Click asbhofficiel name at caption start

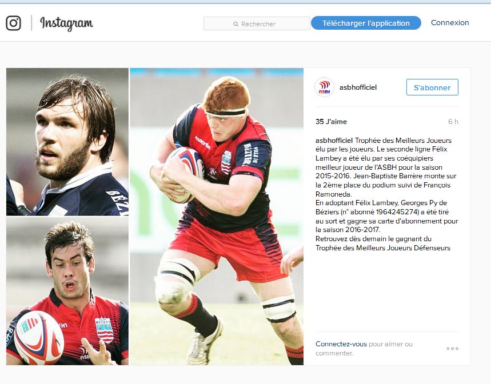coord(334,140)
